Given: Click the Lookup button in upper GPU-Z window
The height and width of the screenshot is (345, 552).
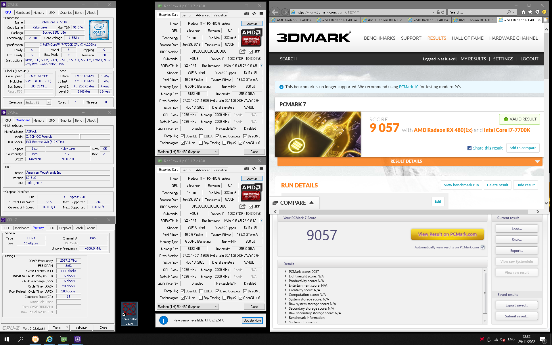Looking at the screenshot, I should pos(252,24).
